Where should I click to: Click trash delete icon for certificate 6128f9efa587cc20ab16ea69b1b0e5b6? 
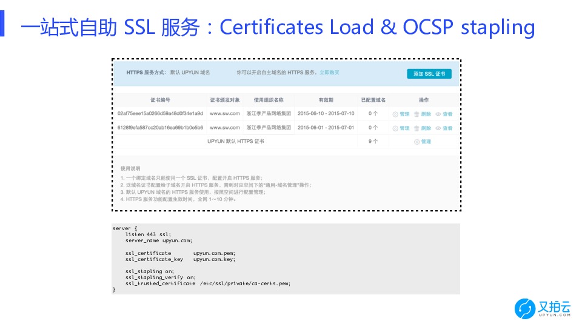click(416, 128)
